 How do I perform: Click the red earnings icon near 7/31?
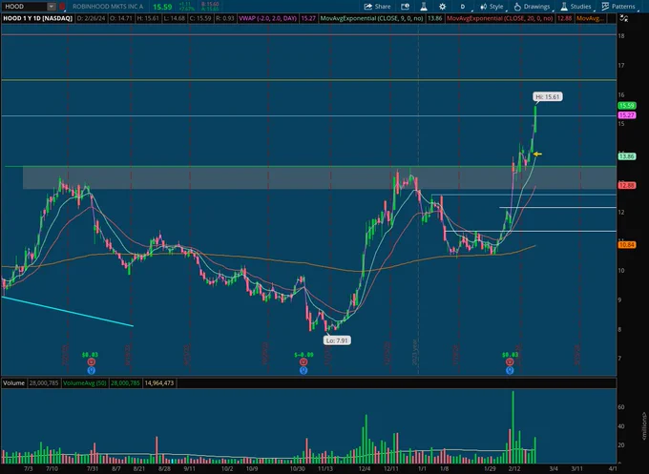[91, 361]
